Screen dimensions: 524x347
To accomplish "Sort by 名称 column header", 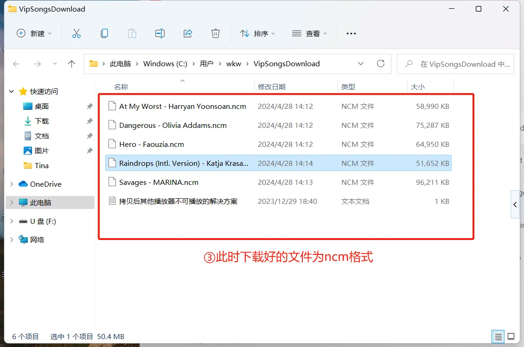I will pyautogui.click(x=121, y=87).
